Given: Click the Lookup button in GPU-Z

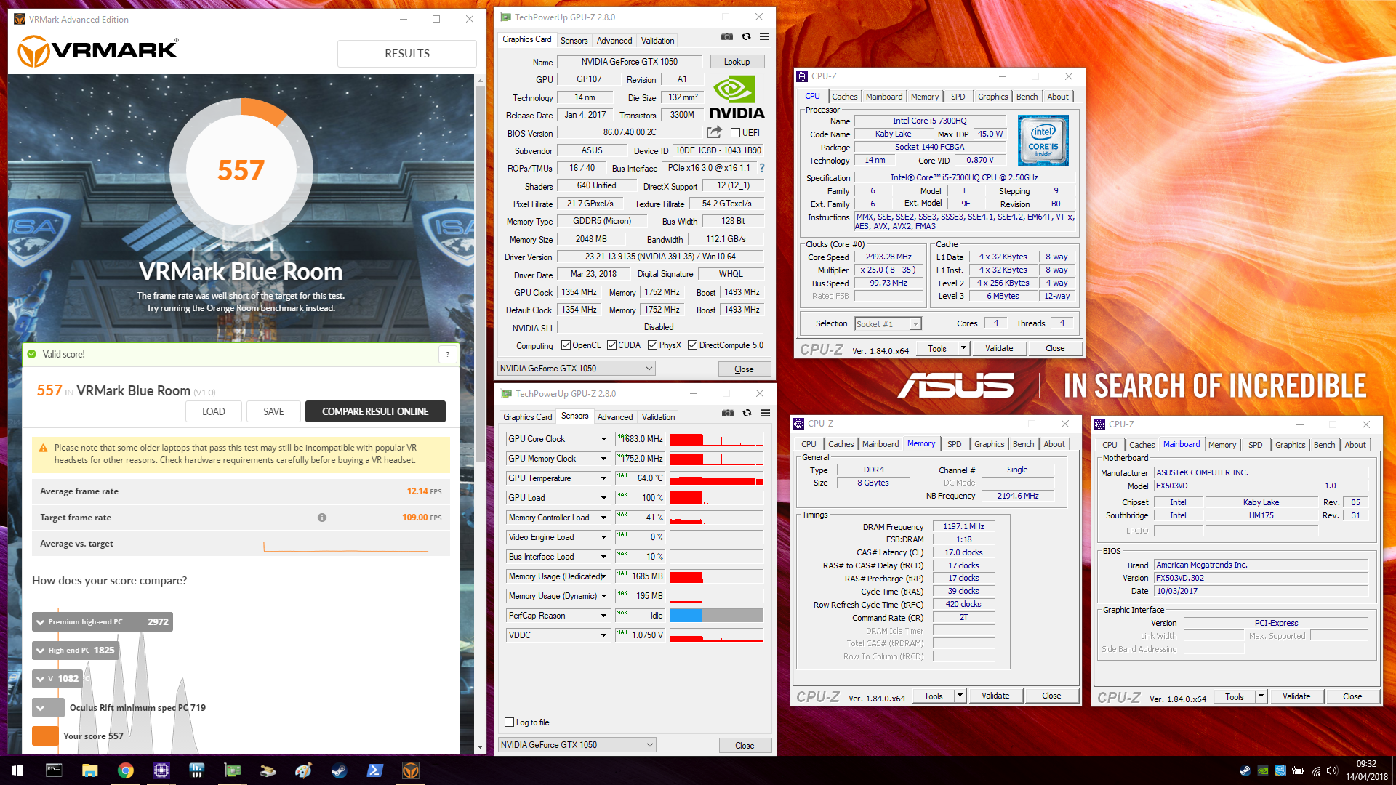Looking at the screenshot, I should [x=737, y=62].
